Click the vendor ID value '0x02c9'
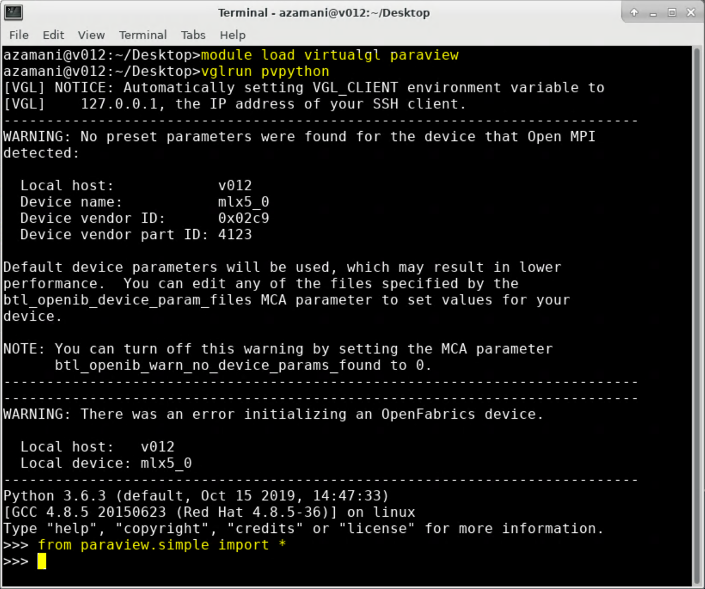 (244, 218)
